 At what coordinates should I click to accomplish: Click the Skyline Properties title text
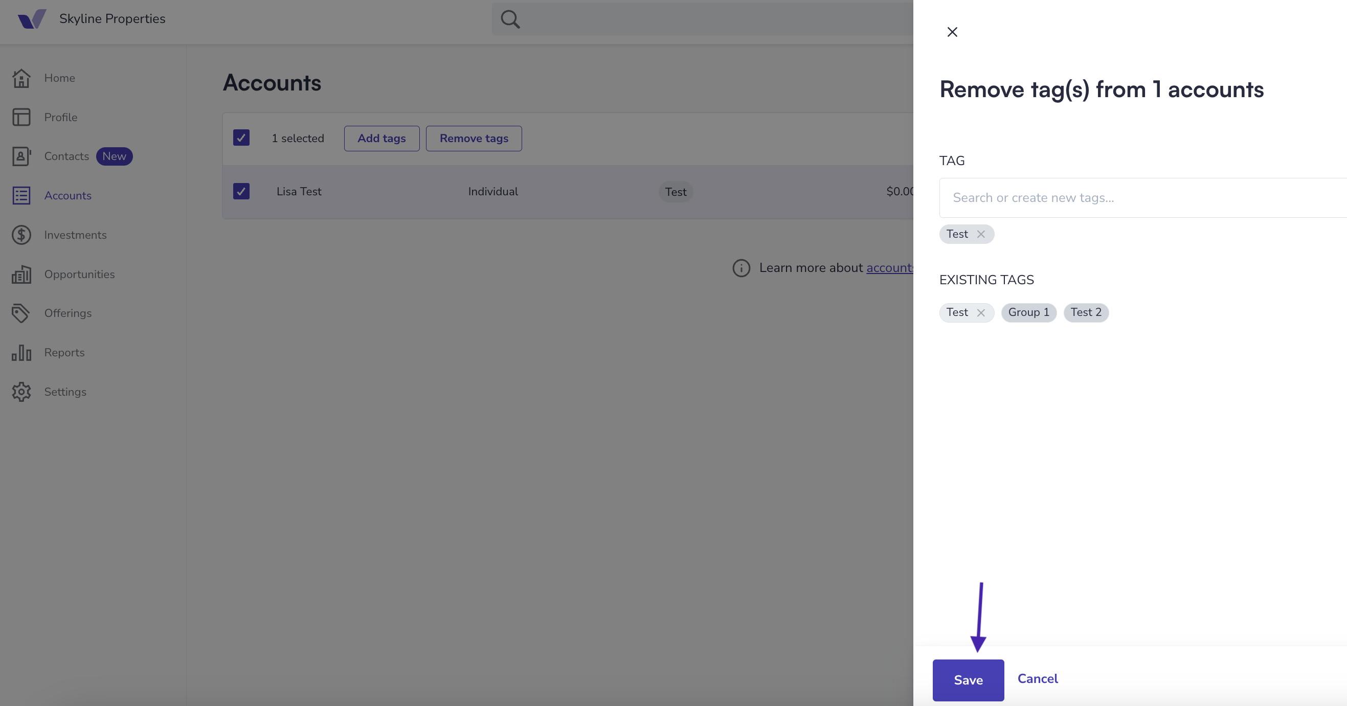[x=112, y=19]
